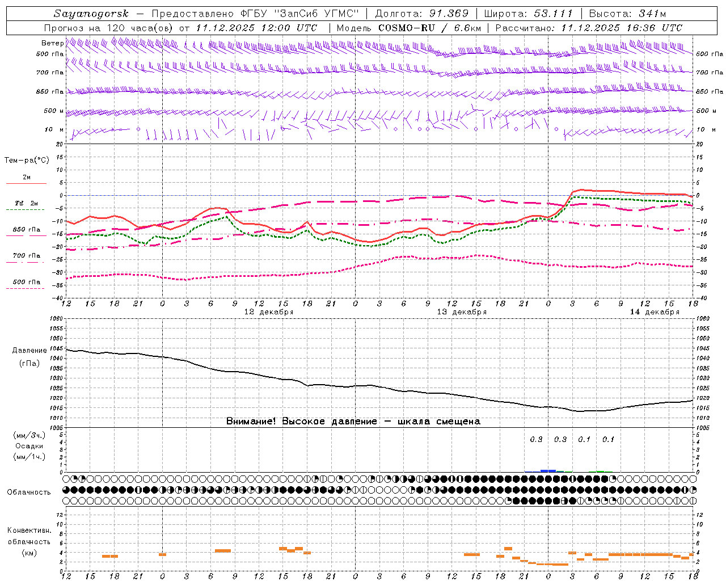Click the 'Ветер' wind panel label
726x581 pixels.
(52, 43)
